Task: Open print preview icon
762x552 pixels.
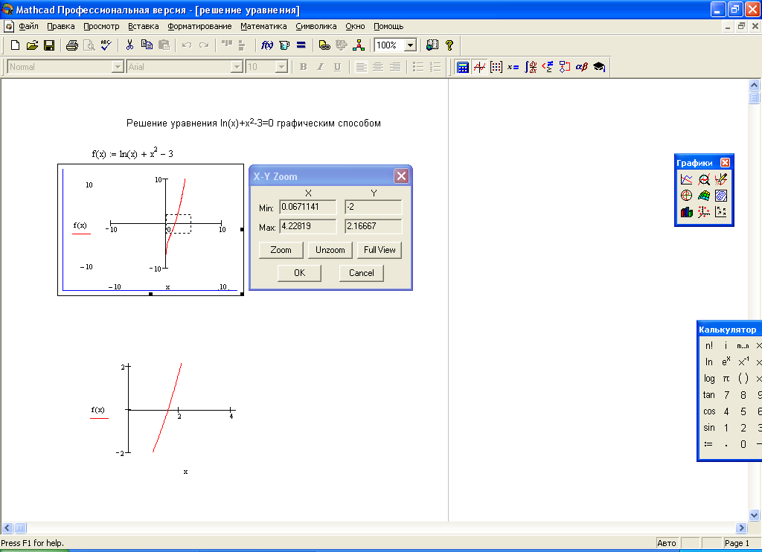Action: click(89, 45)
